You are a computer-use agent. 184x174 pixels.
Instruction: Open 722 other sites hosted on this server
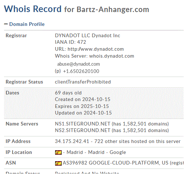coord(137,141)
